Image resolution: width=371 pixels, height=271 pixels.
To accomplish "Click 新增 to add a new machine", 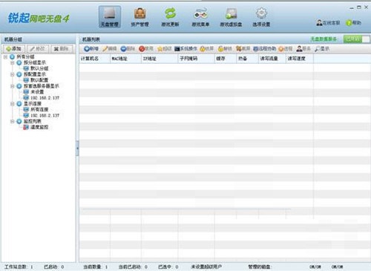I will pyautogui.click(x=91, y=49).
